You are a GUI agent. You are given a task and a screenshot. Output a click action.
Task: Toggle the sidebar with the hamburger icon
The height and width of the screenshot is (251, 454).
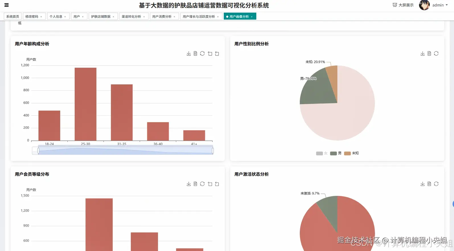pos(7,5)
